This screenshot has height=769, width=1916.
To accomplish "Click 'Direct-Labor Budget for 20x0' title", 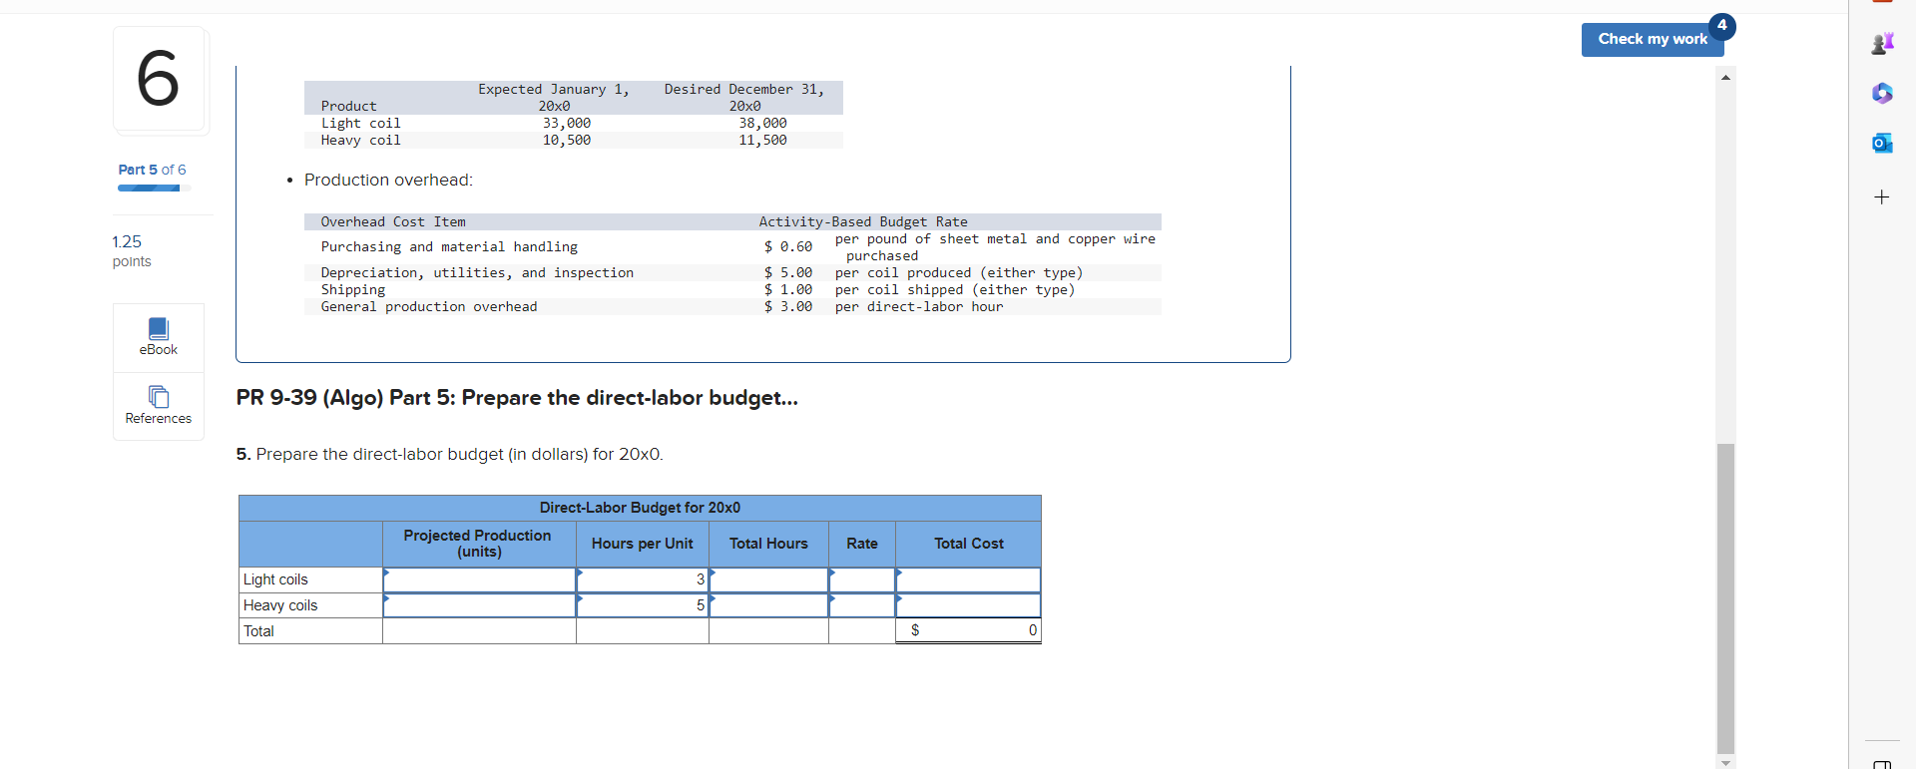I will click(640, 508).
